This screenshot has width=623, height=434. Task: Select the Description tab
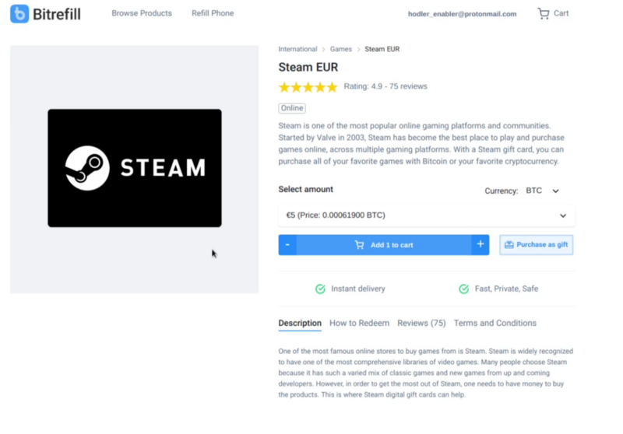pos(300,323)
